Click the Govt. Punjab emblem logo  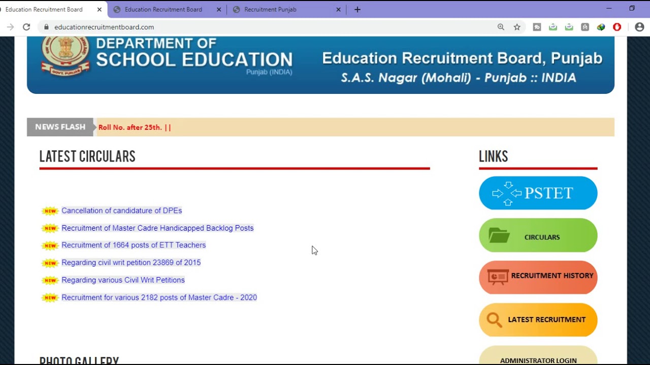(66, 56)
